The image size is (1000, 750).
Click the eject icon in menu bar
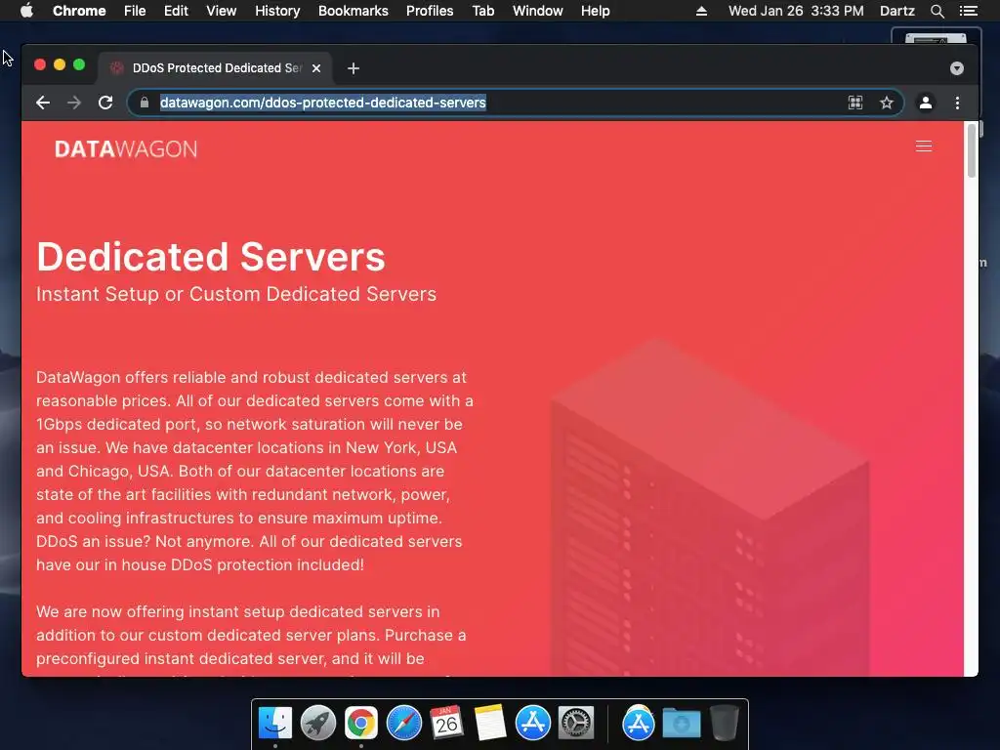coord(701,11)
